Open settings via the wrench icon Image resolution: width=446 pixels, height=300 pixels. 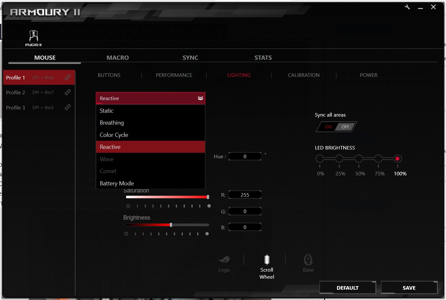(407, 7)
